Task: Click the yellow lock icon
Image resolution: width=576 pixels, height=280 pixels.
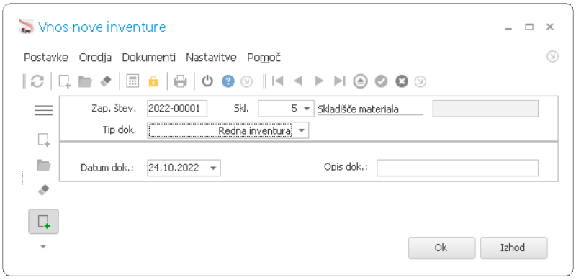Action: coord(153,81)
